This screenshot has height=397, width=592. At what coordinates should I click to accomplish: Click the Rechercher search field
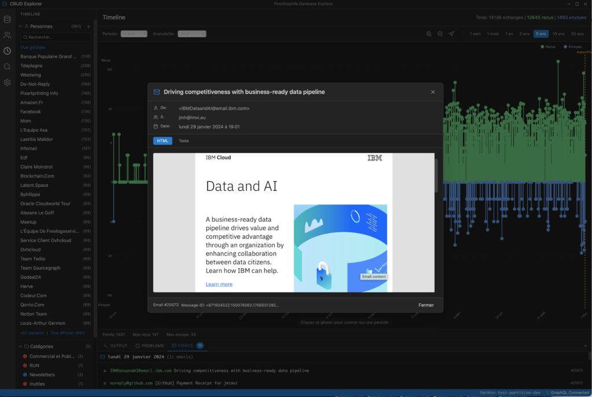(x=55, y=37)
